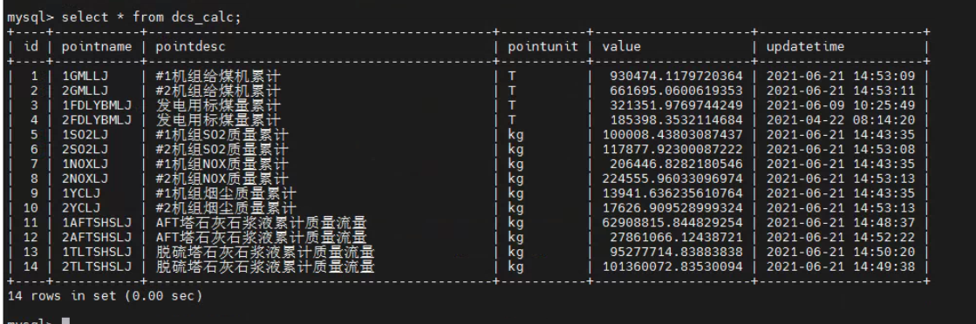Image resolution: width=976 pixels, height=324 pixels.
Task: Click description '#1机组SO2质量累计'
Action: point(222,135)
